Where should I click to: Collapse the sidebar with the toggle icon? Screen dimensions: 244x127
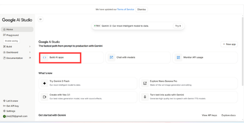pyautogui.click(x=41, y=19)
